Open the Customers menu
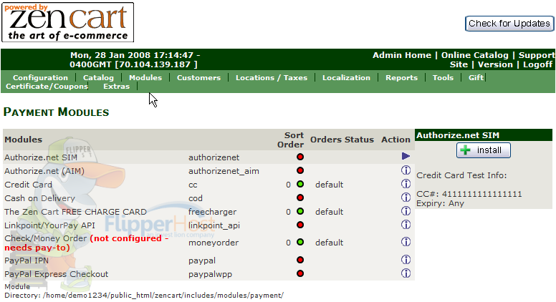 pyautogui.click(x=198, y=77)
